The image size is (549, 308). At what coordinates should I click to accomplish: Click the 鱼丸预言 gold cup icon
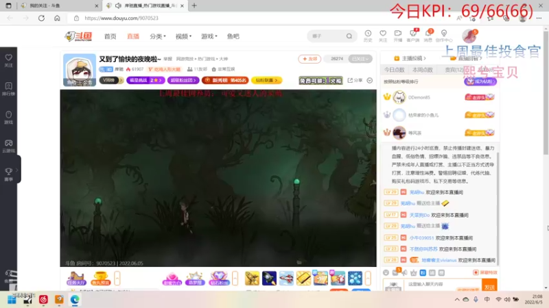pyautogui.click(x=100, y=279)
